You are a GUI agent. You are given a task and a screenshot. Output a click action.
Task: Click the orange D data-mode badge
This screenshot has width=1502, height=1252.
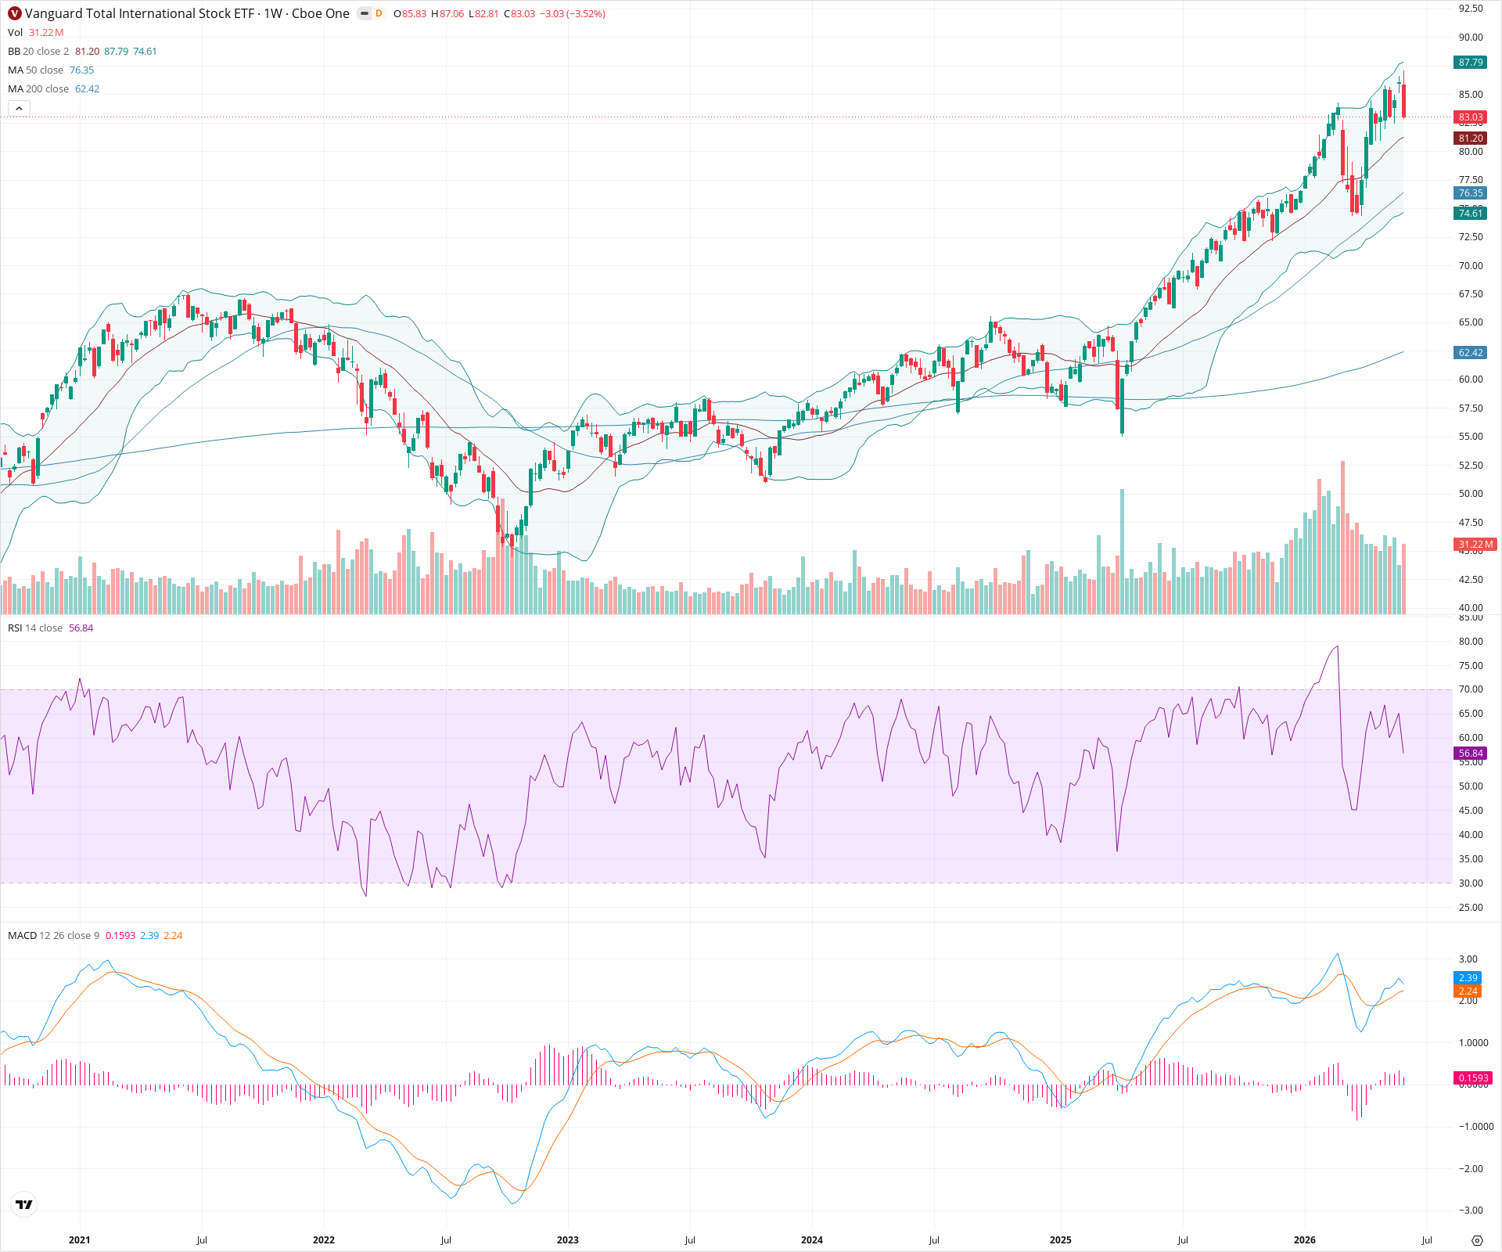pos(379,13)
